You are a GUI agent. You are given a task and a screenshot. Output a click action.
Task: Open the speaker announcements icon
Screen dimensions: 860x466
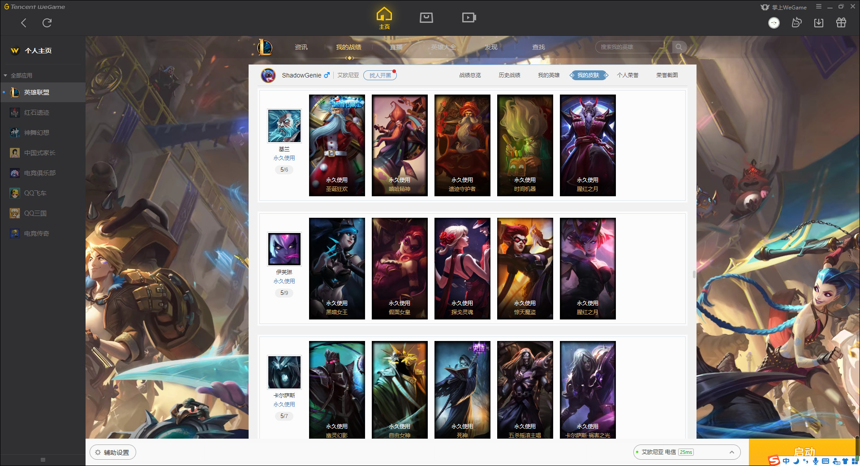point(796,23)
